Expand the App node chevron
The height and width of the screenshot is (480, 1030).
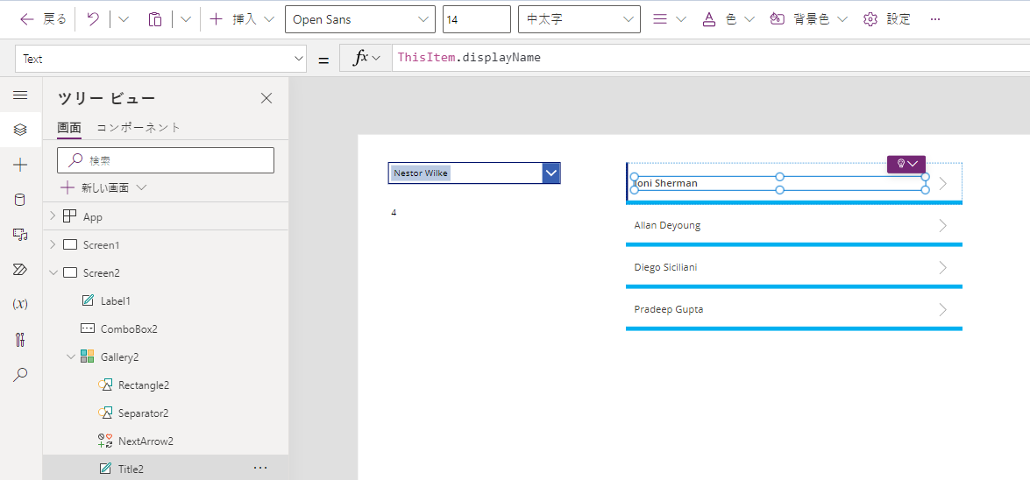[x=53, y=216]
